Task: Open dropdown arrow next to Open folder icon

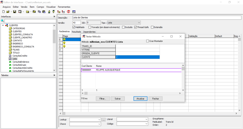Action: (11, 12)
